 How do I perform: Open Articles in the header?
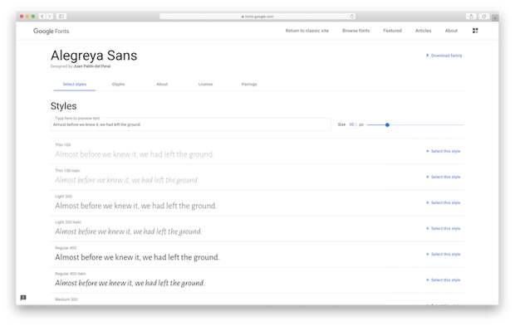coord(423,31)
